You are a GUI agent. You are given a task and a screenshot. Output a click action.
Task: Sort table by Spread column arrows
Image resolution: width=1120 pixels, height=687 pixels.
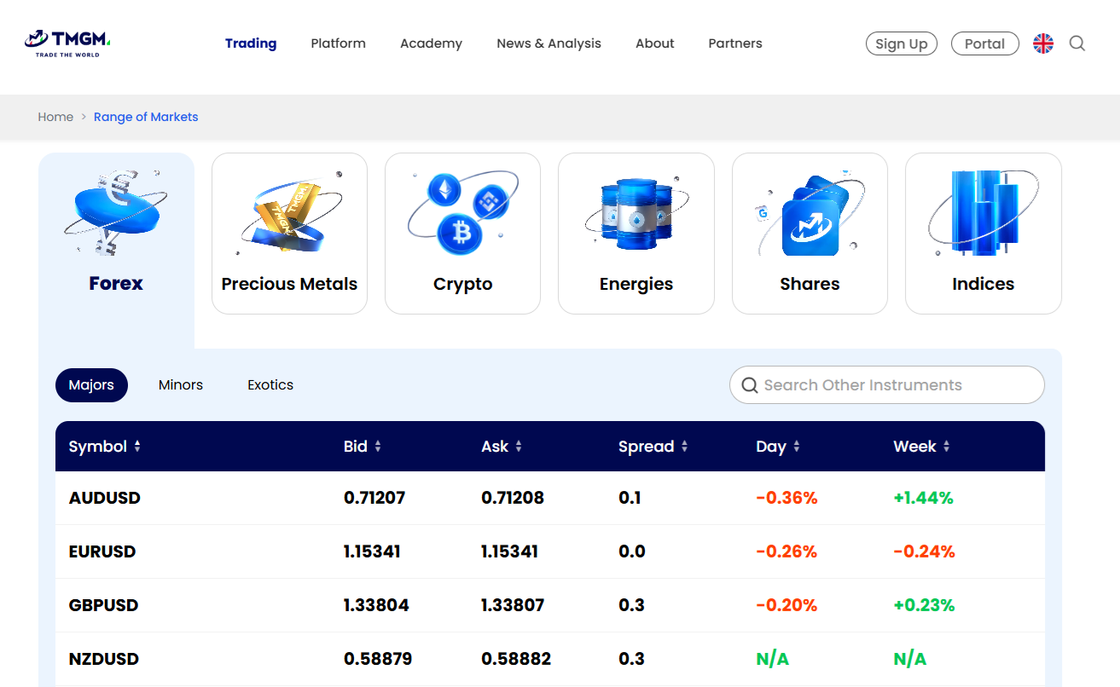[x=684, y=447]
